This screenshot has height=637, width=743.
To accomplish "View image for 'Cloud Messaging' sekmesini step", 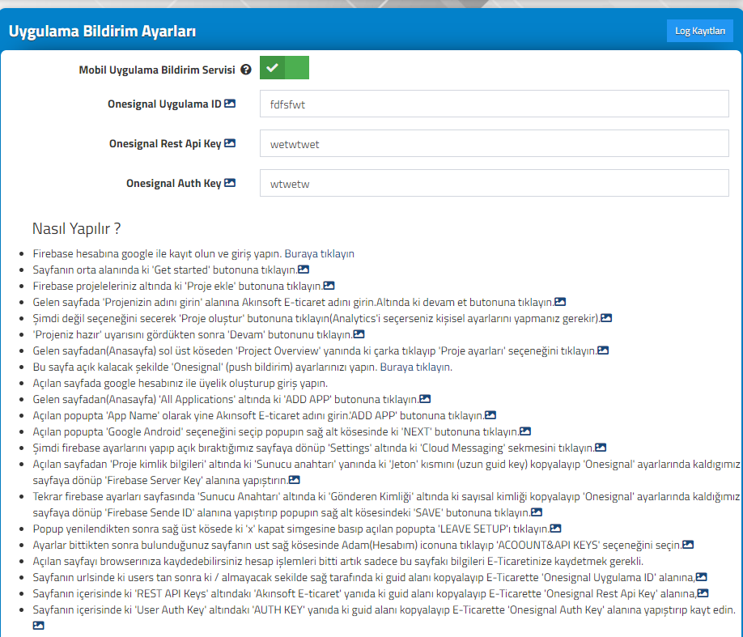I will coord(601,448).
